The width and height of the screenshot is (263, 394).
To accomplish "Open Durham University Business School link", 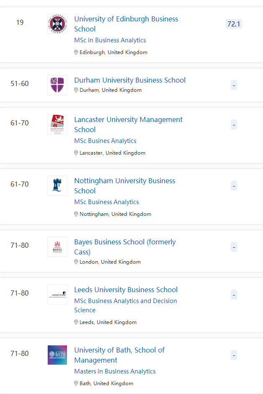I will 130,80.
